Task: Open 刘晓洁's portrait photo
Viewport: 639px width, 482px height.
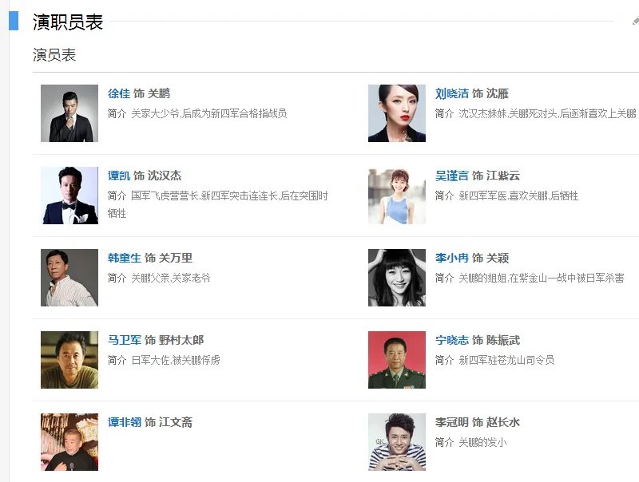Action: click(x=397, y=113)
